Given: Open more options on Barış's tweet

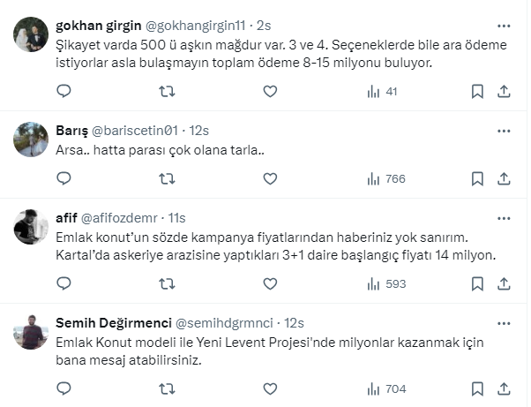Looking at the screenshot, I should click(x=504, y=131).
